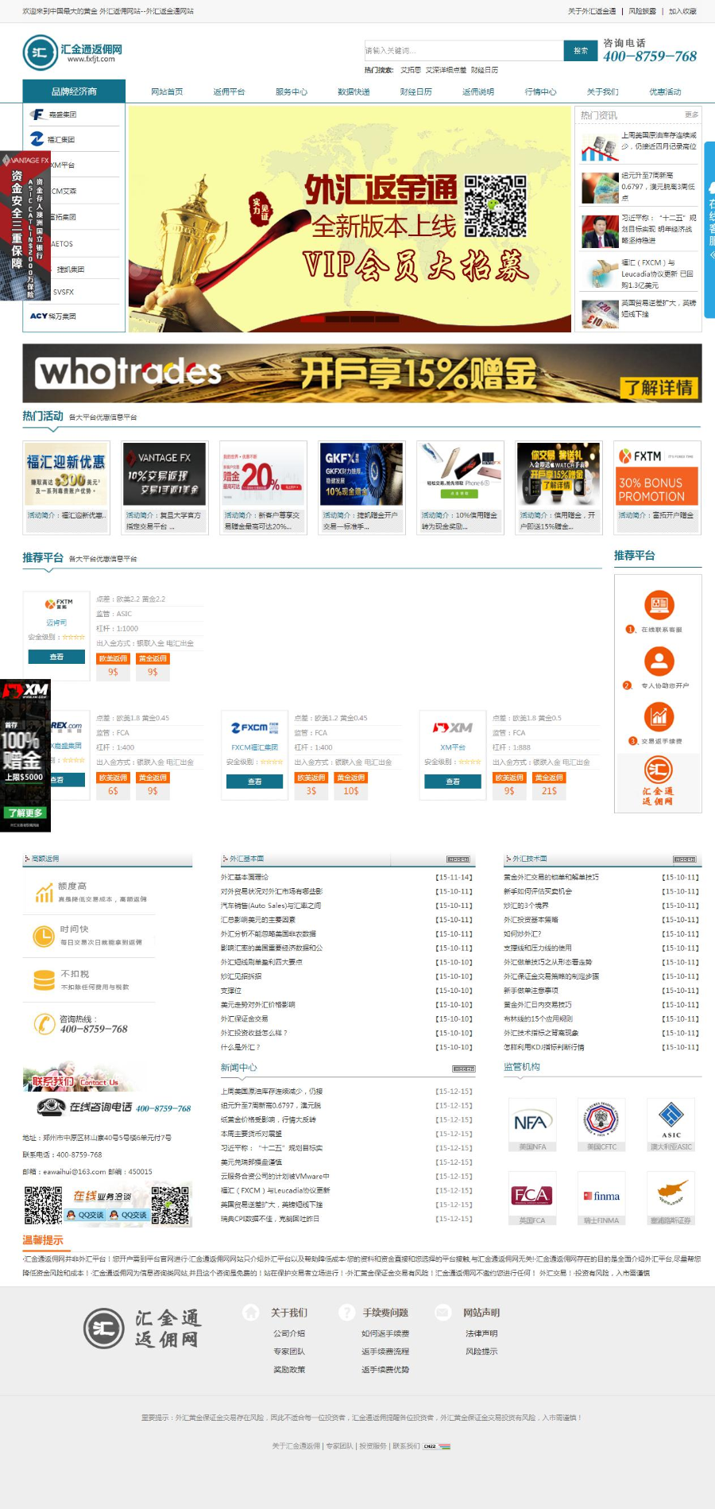715x1509 pixels.
Task: Click the 福汇集团 broker logo in sidebar
Action: click(x=37, y=139)
